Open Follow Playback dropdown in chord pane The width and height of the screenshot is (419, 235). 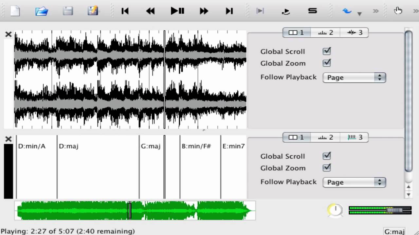354,182
